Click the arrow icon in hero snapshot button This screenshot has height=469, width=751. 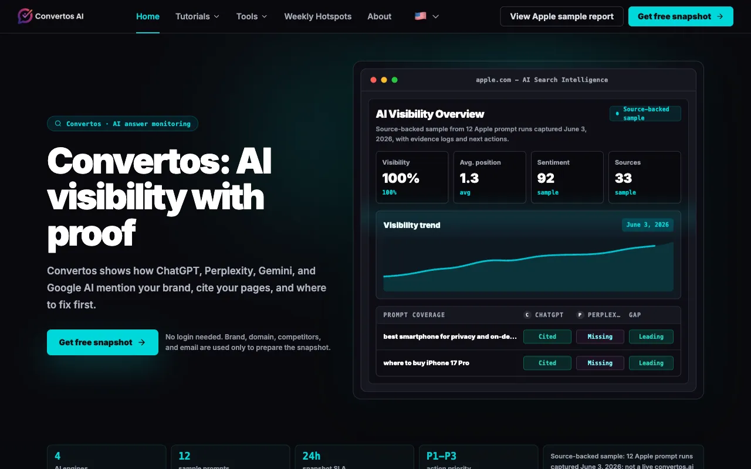tap(141, 342)
